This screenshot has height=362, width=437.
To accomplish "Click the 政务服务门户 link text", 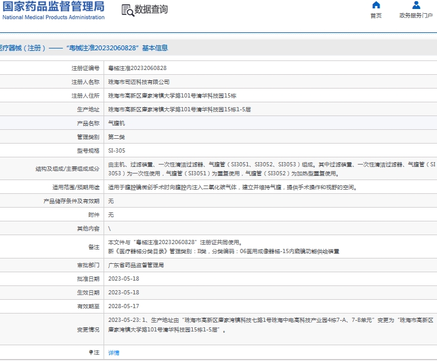I will point(416,16).
